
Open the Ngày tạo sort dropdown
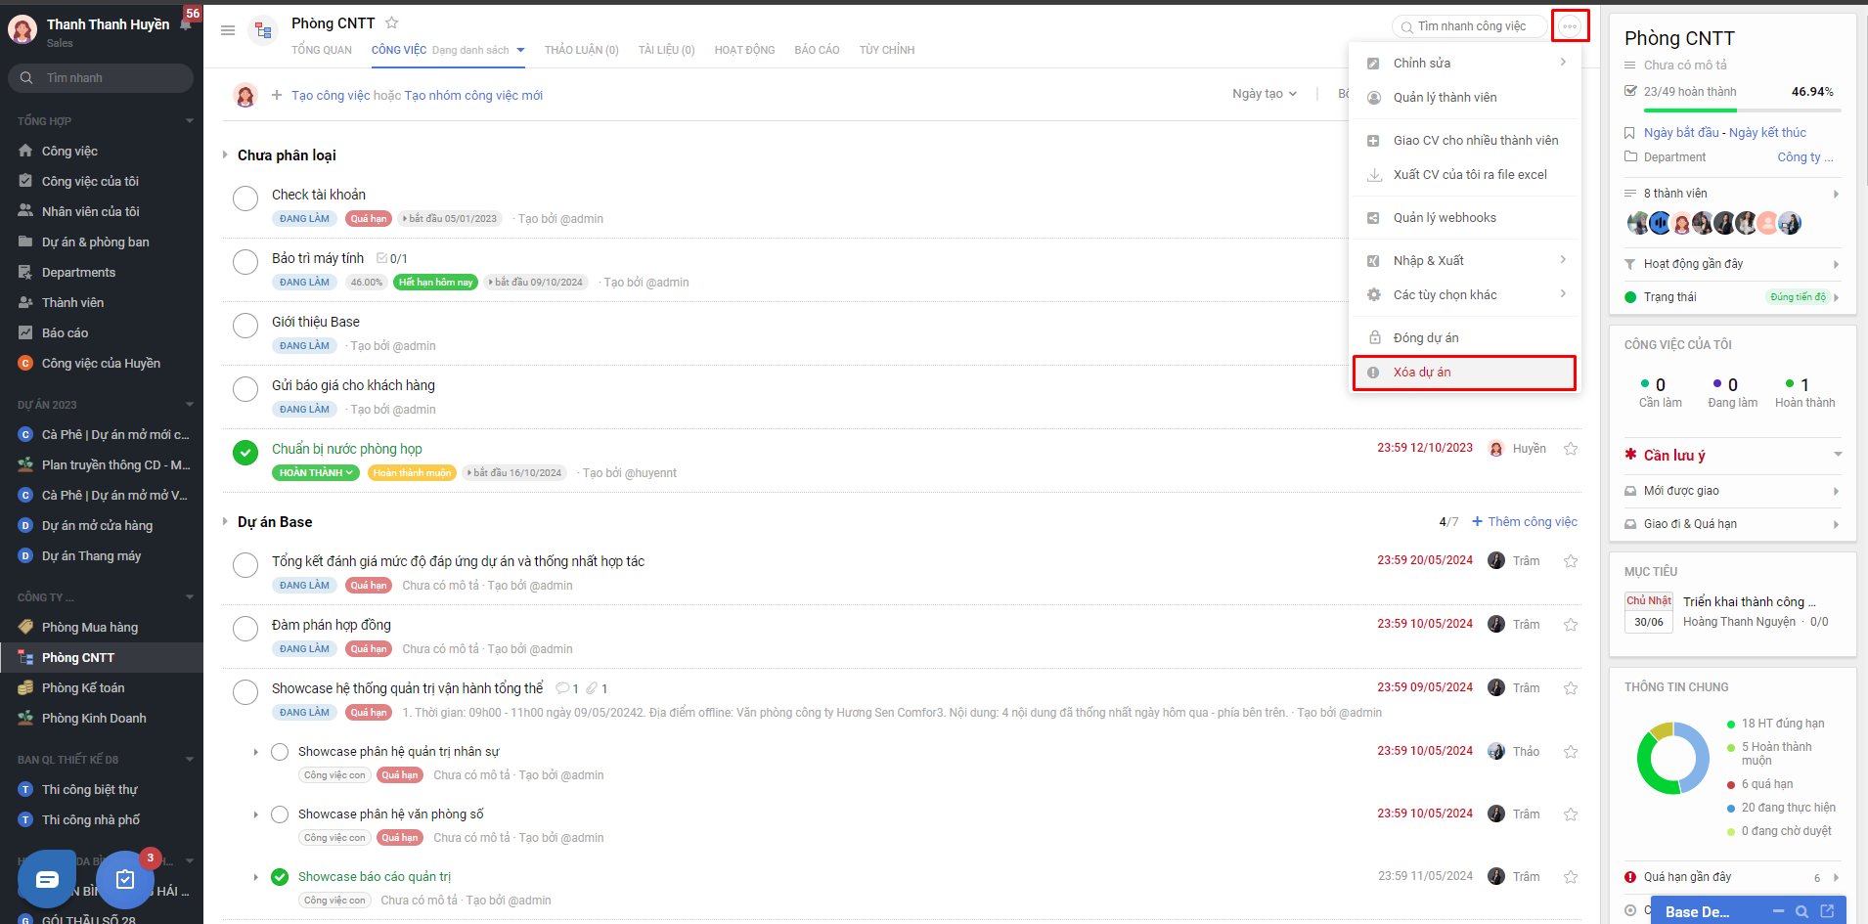tap(1265, 94)
